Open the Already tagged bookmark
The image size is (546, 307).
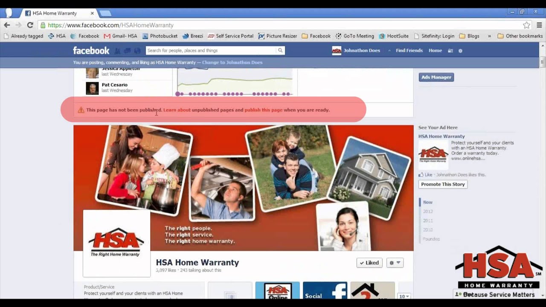pos(23,36)
